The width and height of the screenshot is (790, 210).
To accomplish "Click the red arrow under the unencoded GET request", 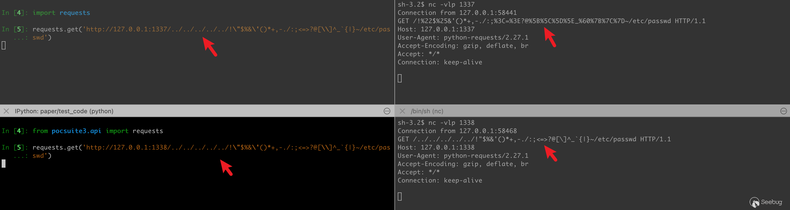I will click(x=551, y=153).
